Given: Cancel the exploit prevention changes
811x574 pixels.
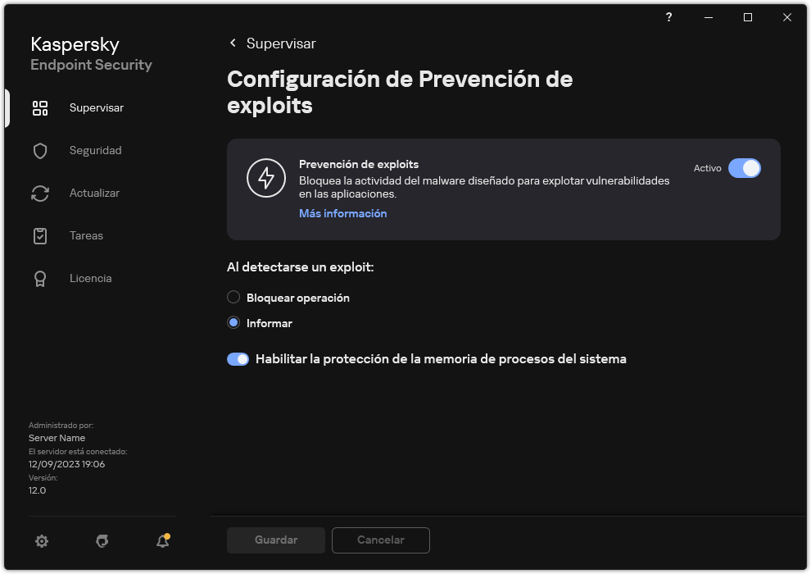Looking at the screenshot, I should [x=380, y=540].
